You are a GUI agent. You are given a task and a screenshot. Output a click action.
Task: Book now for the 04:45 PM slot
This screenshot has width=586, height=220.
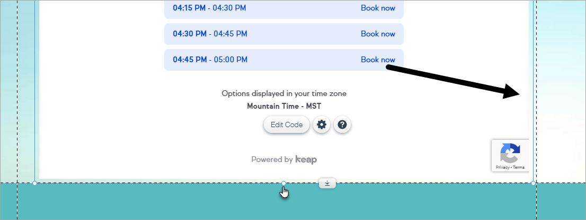pos(378,60)
